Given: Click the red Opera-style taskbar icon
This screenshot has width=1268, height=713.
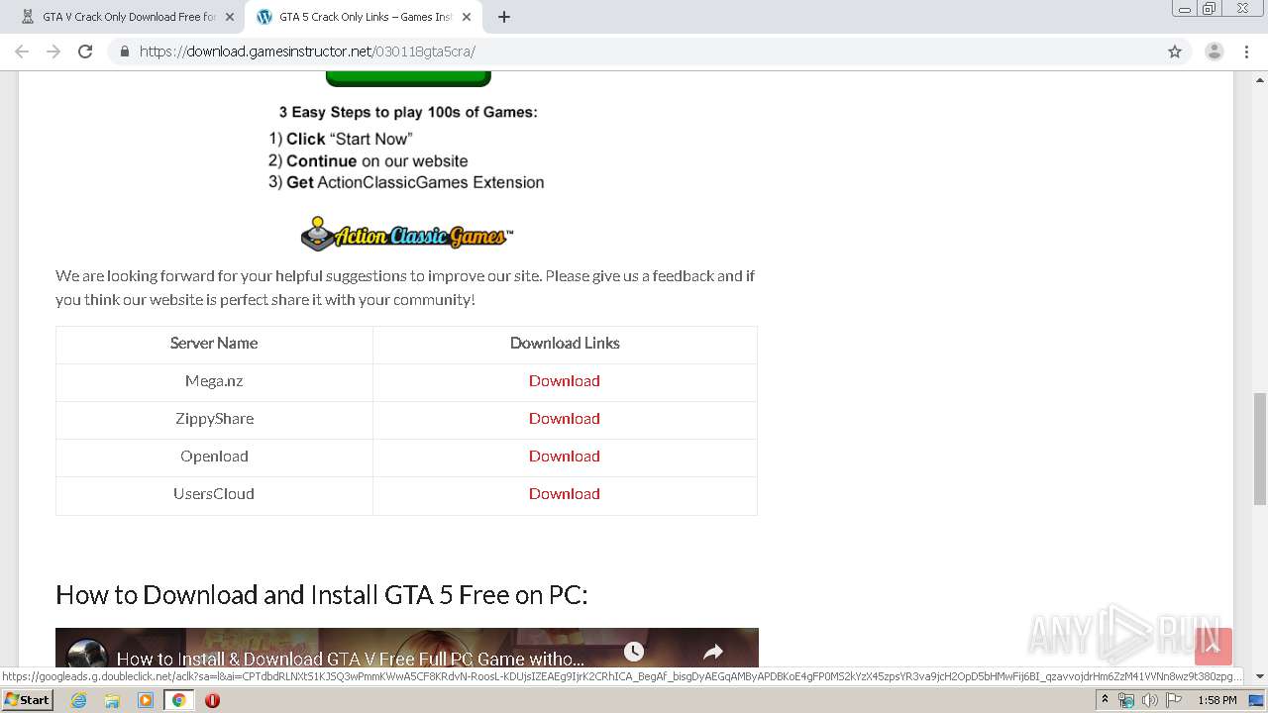Looking at the screenshot, I should (212, 700).
